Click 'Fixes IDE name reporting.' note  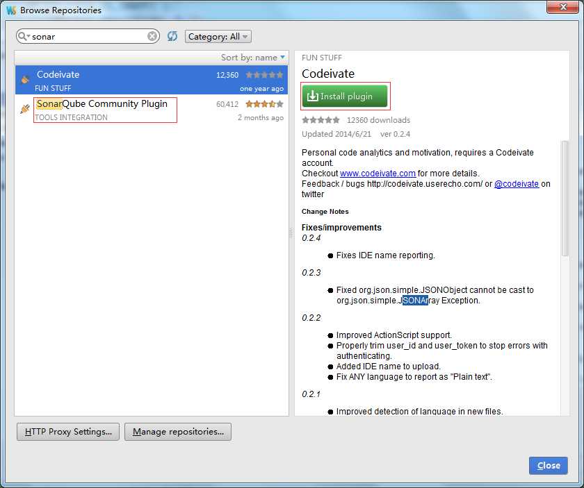tap(385, 255)
